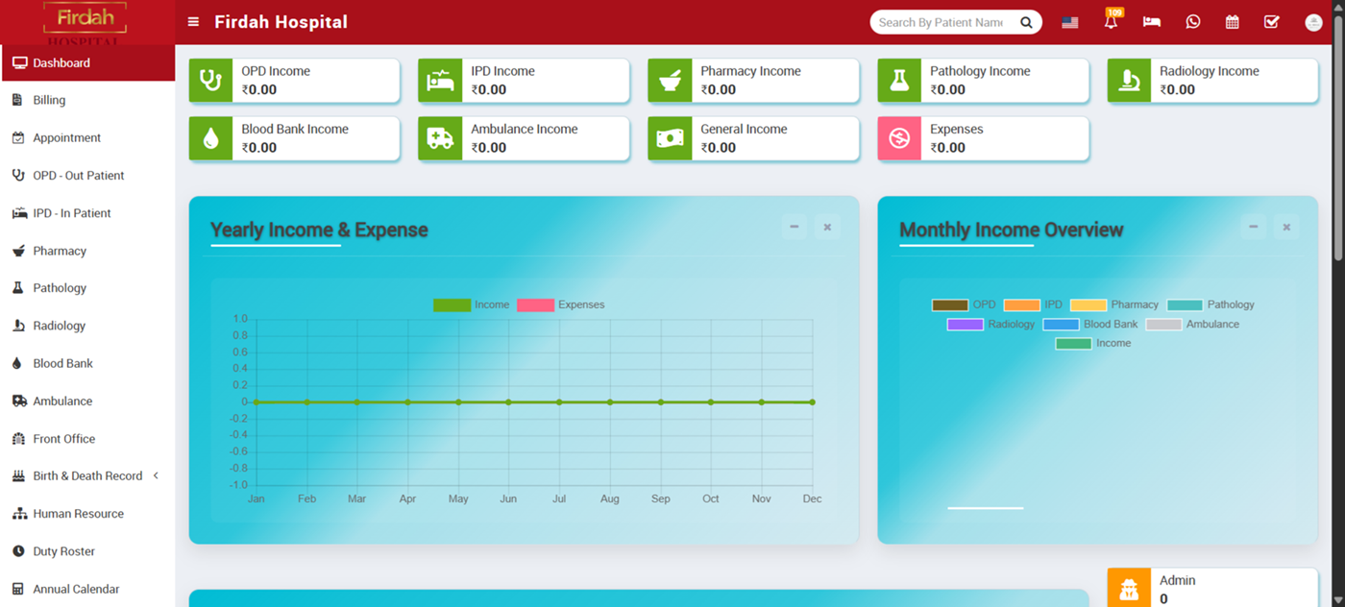Open the language flag dropdown
The width and height of the screenshot is (1345, 607).
pos(1069,23)
